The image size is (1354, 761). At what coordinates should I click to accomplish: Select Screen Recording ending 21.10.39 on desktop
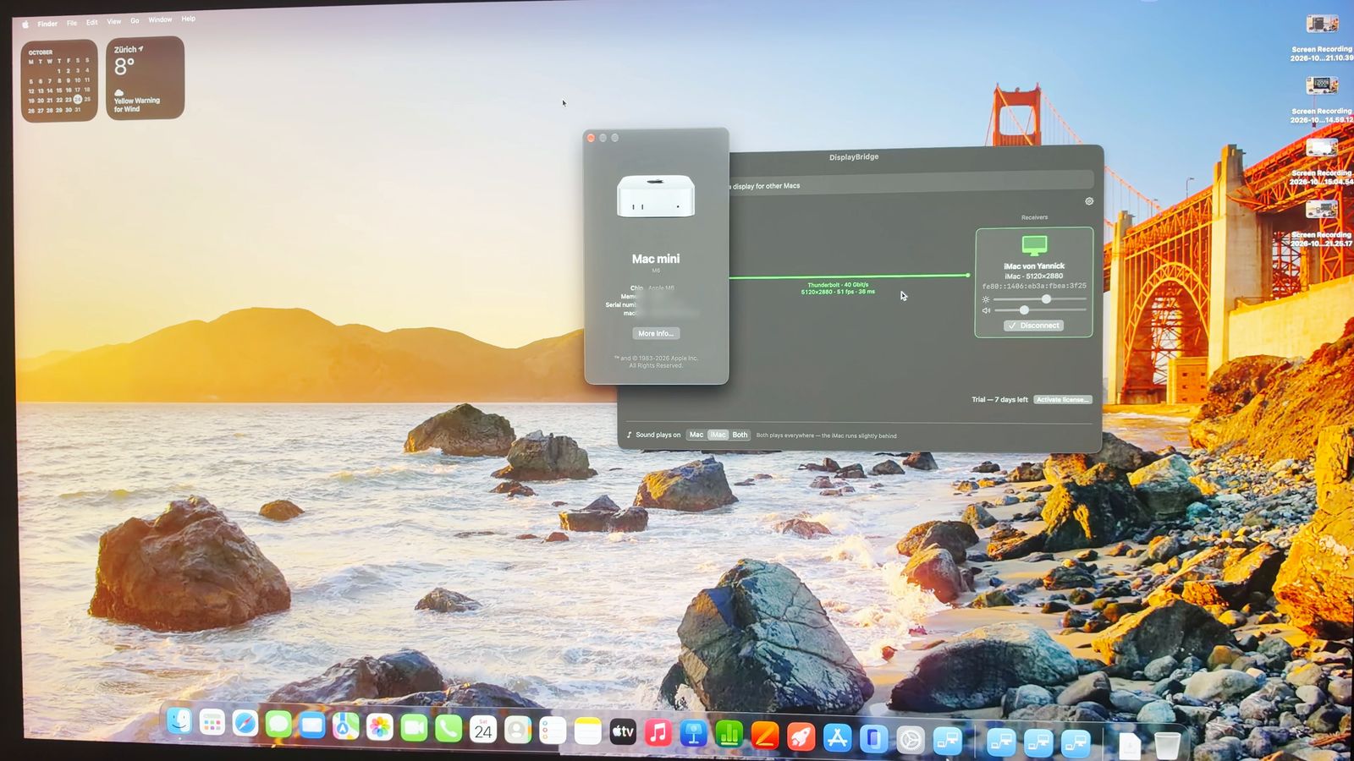(x=1322, y=38)
